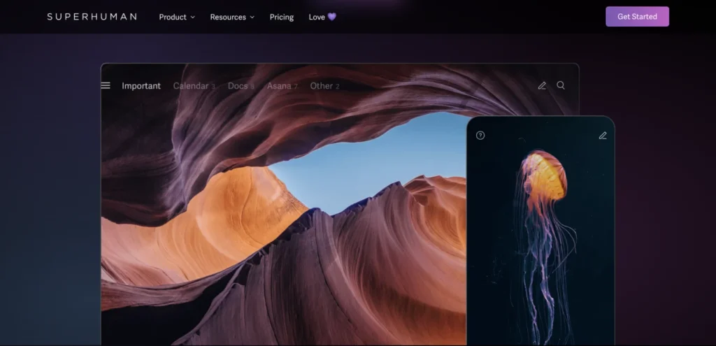Click the compose pencil icon in desktop mockup

pos(542,86)
